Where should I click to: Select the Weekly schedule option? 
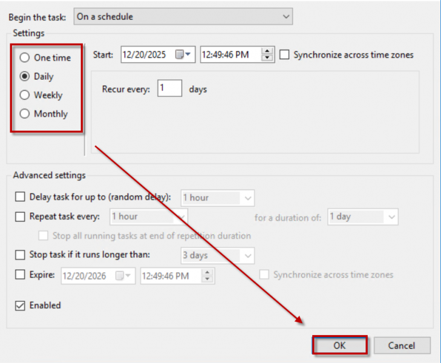[x=25, y=95]
